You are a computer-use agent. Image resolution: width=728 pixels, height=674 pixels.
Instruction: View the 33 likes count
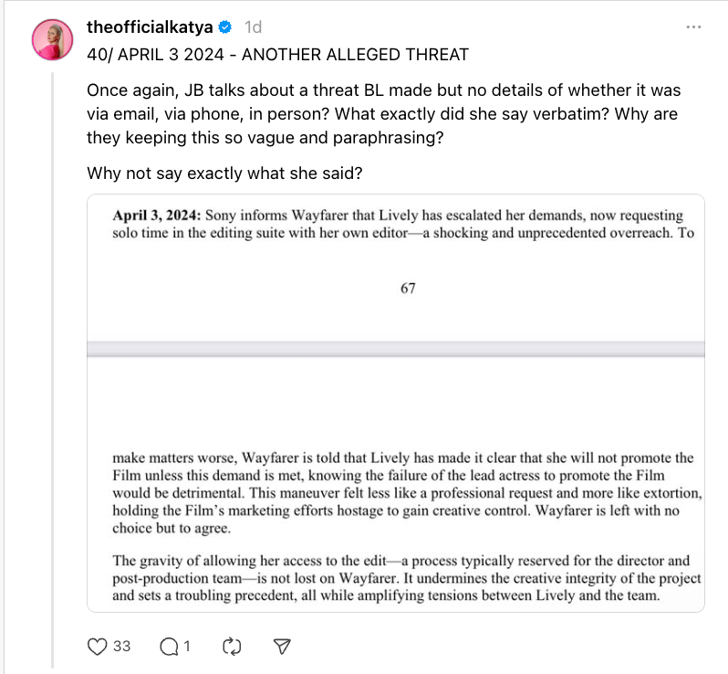point(121,647)
